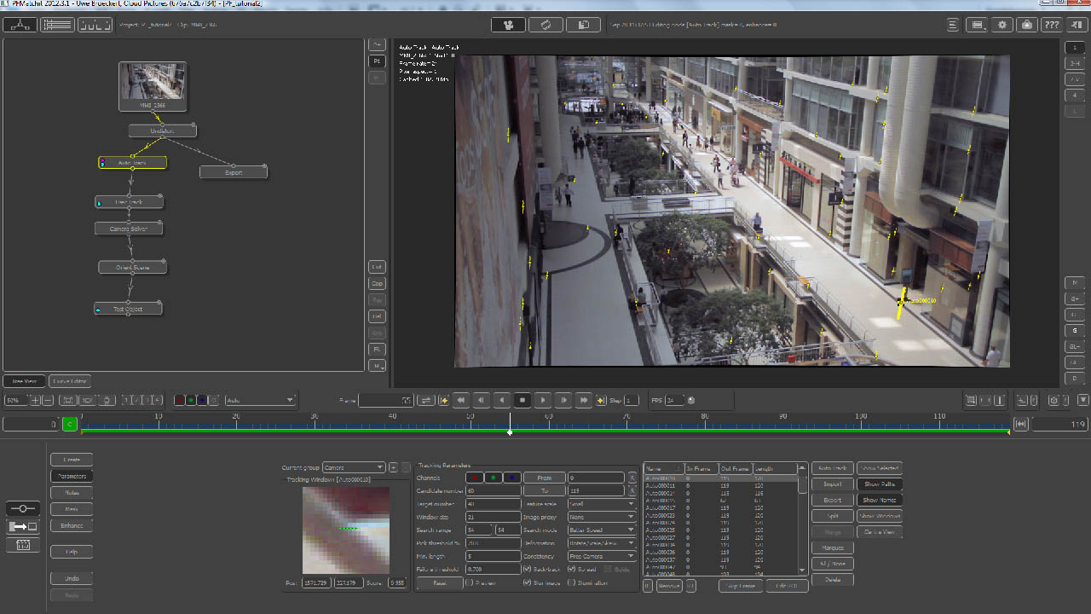This screenshot has height=614, width=1091.
Task: Click the green cache indicator on timeline
Action: click(70, 424)
